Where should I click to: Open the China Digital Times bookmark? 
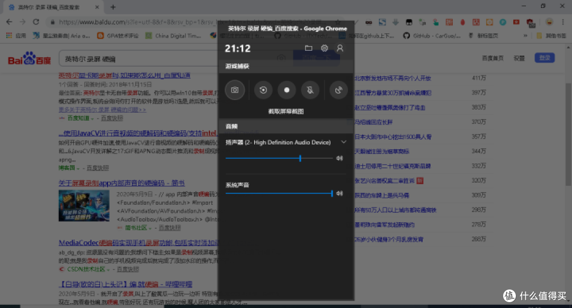pyautogui.click(x=174, y=35)
